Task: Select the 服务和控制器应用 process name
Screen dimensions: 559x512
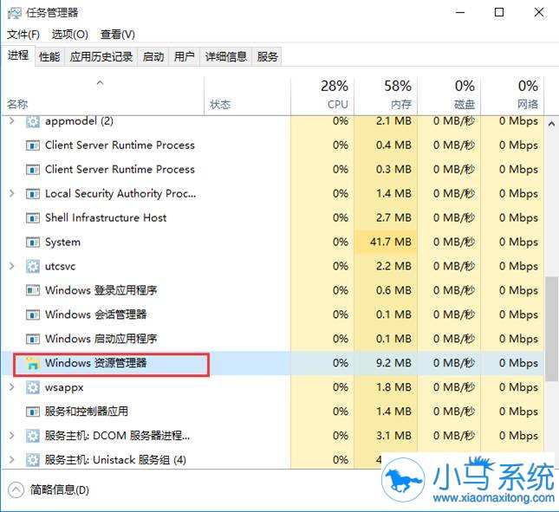Action: coord(87,412)
